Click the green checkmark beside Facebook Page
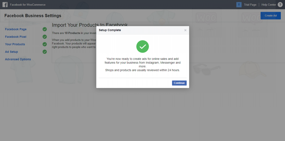The width and height of the screenshot is (285, 141). 45,29
